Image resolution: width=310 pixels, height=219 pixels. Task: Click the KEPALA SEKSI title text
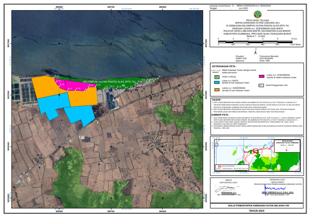coord(278,182)
